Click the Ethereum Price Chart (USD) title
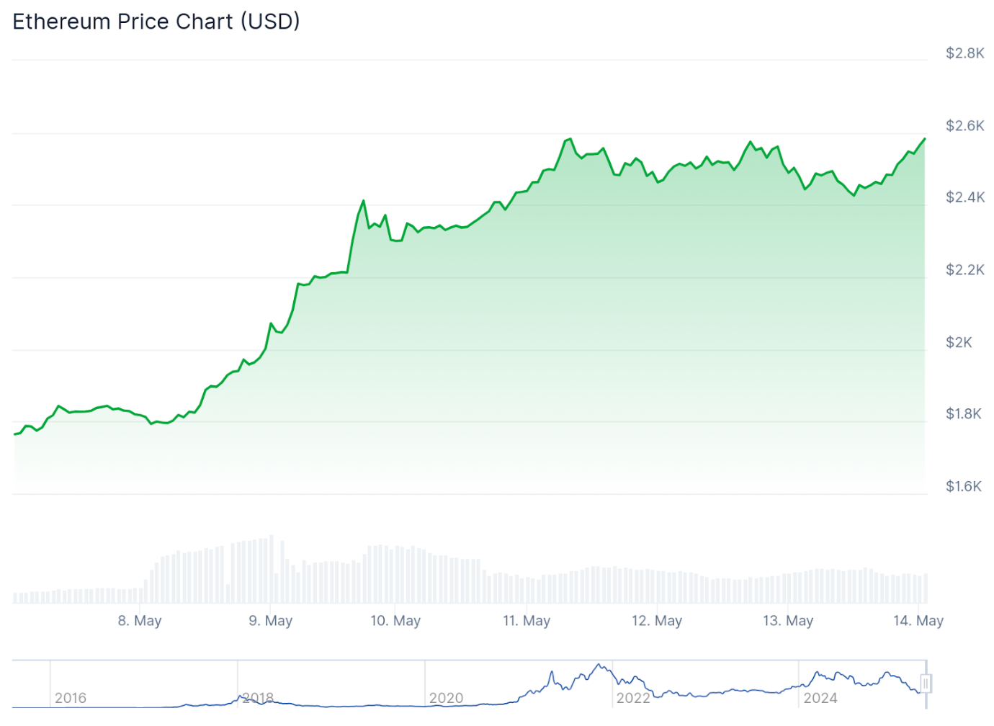Screen dimensions: 994x726 156,22
